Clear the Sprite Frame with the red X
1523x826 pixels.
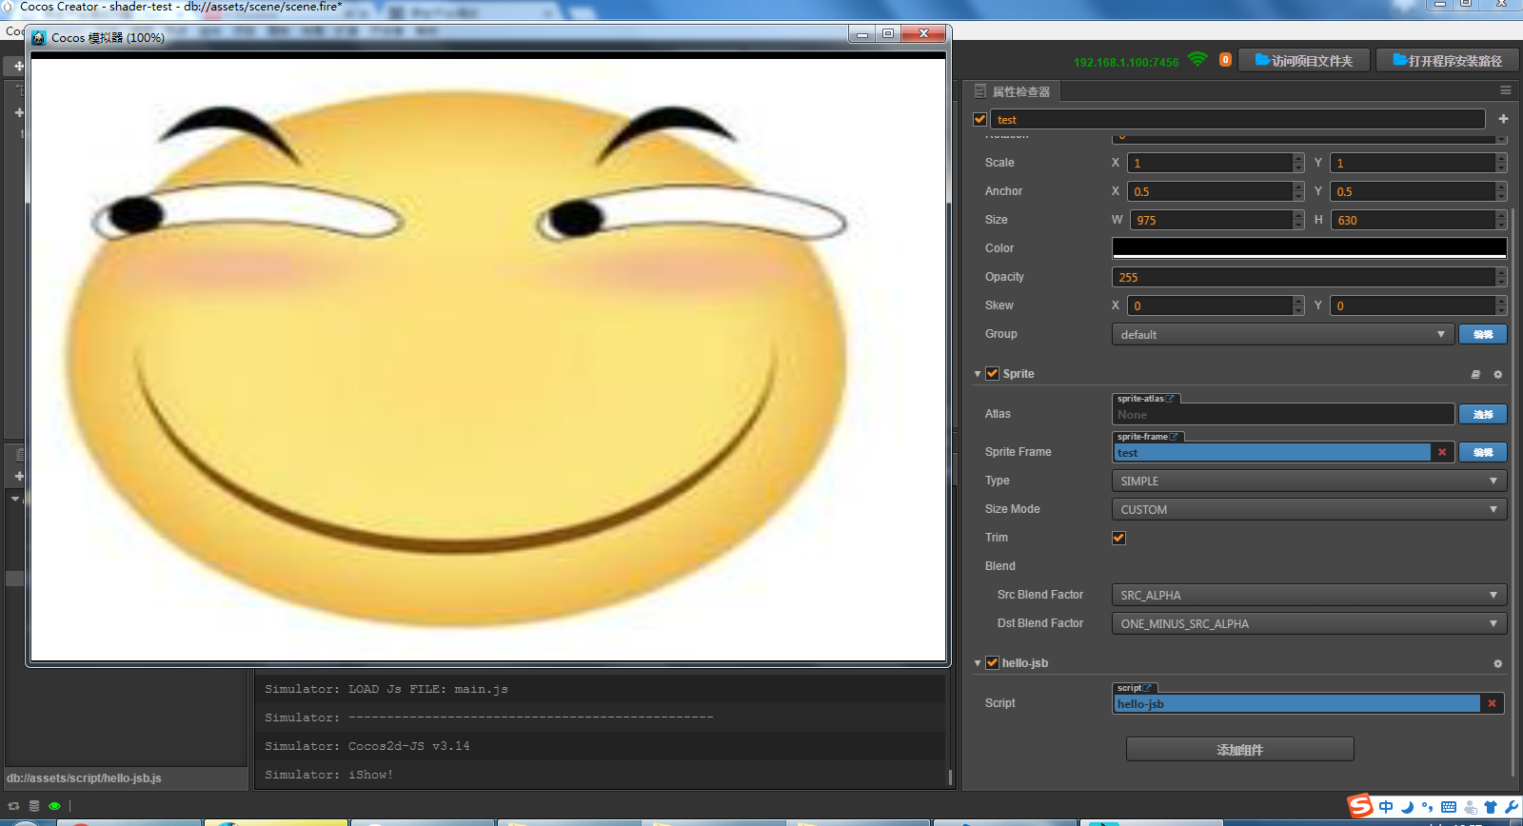point(1442,452)
